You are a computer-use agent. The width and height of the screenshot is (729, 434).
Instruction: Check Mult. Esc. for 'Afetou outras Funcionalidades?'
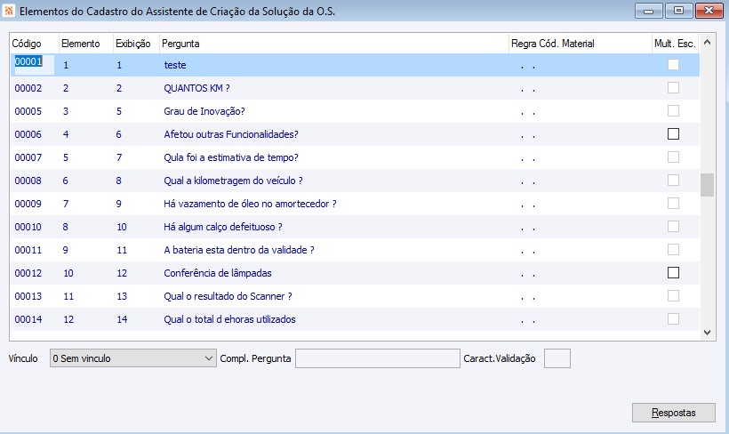tap(673, 134)
